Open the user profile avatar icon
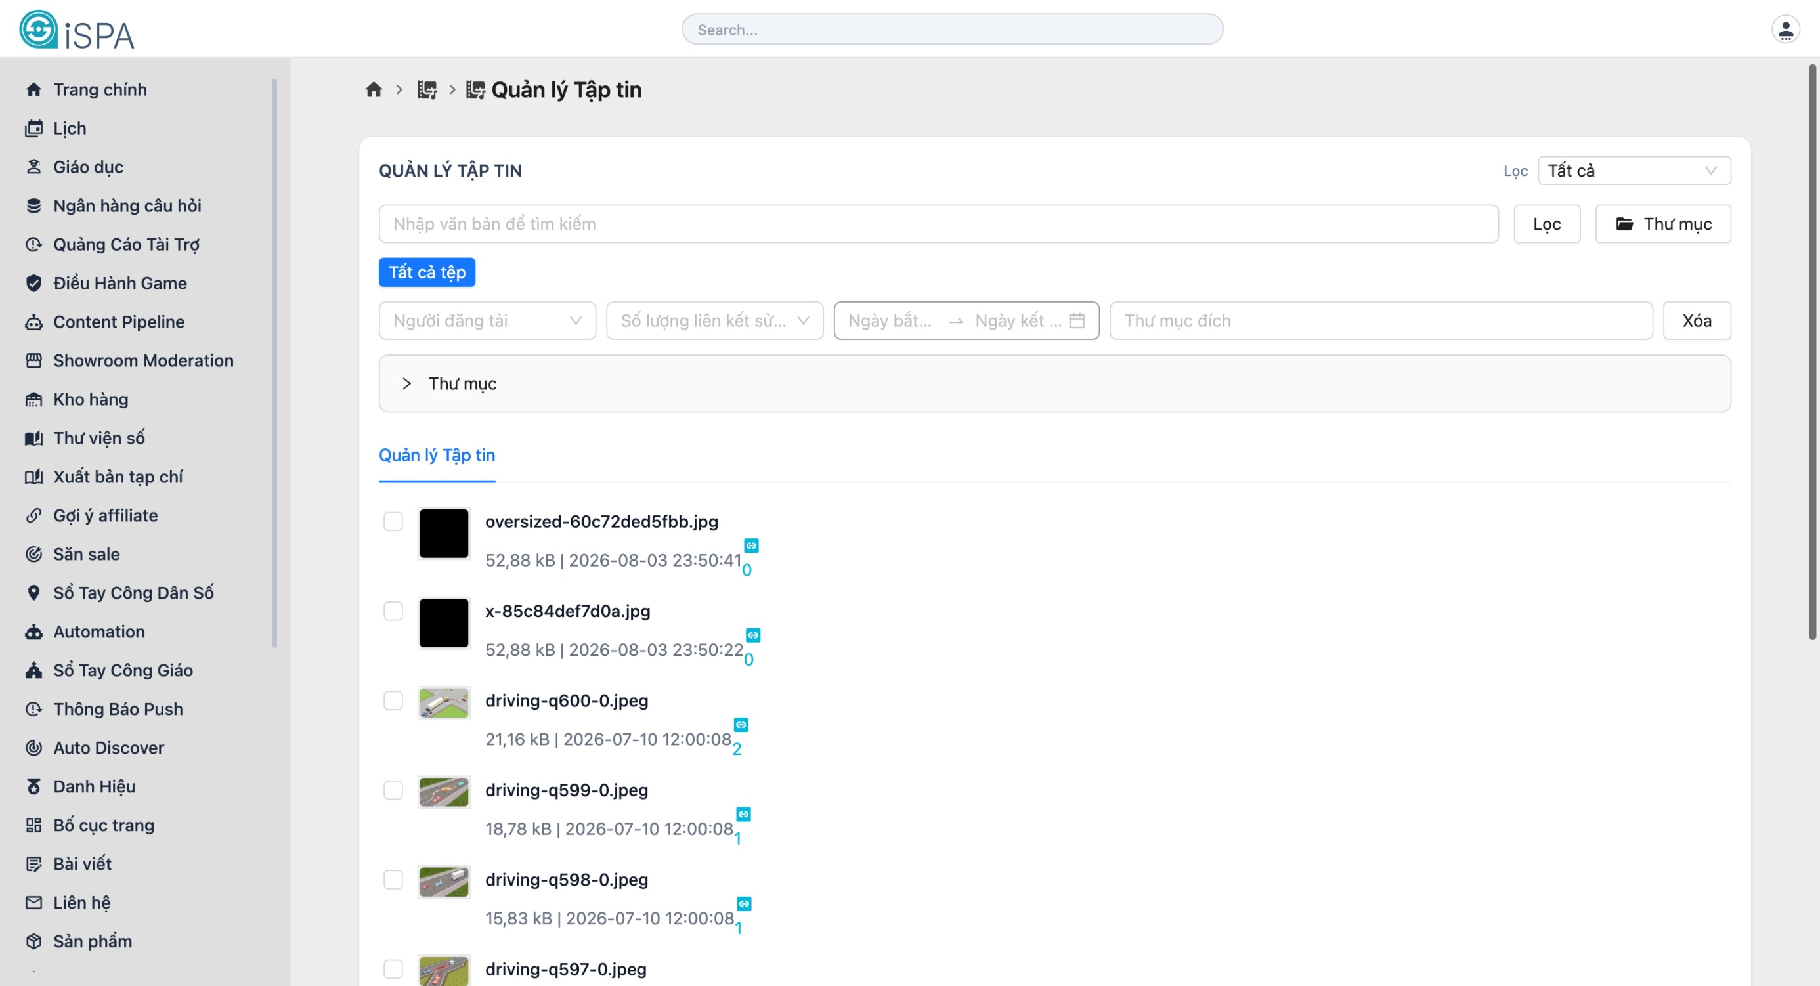This screenshot has height=986, width=1820. coord(1785,30)
